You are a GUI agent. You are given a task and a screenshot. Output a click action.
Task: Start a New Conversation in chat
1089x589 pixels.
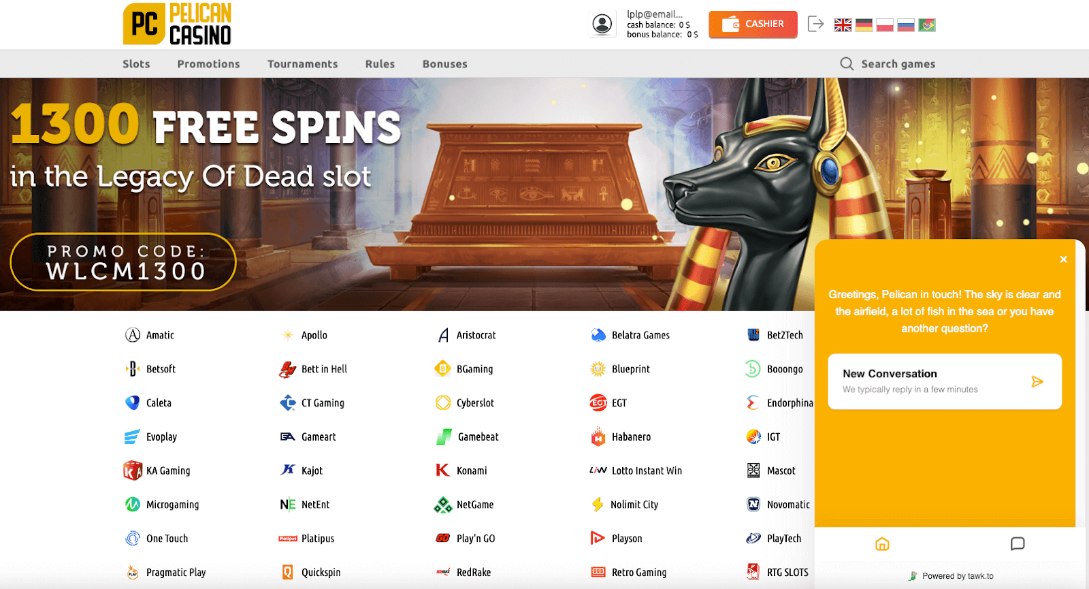pyautogui.click(x=945, y=381)
